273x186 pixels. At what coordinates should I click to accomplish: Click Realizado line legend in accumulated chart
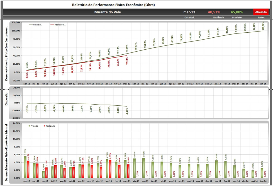(58, 25)
